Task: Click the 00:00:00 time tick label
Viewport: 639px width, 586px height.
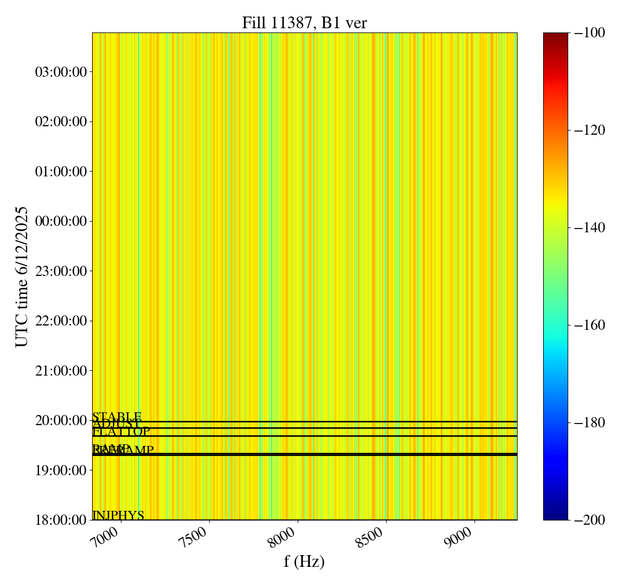Action: coord(61,221)
